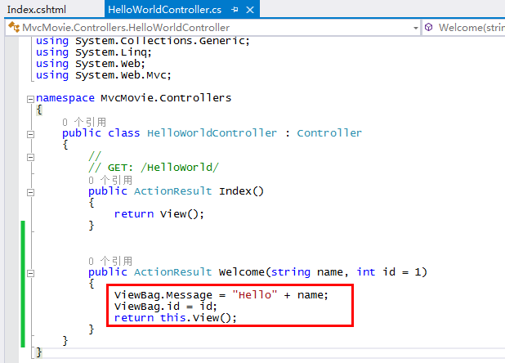505x363 pixels.
Task: Click 'using System.Web.Mvc;' line
Action: pyautogui.click(x=104, y=75)
